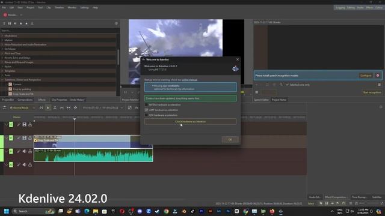Image resolution: width=385 pixels, height=216 pixels.
Task: Click the effects list vertical scrollbar
Action: click(118, 57)
